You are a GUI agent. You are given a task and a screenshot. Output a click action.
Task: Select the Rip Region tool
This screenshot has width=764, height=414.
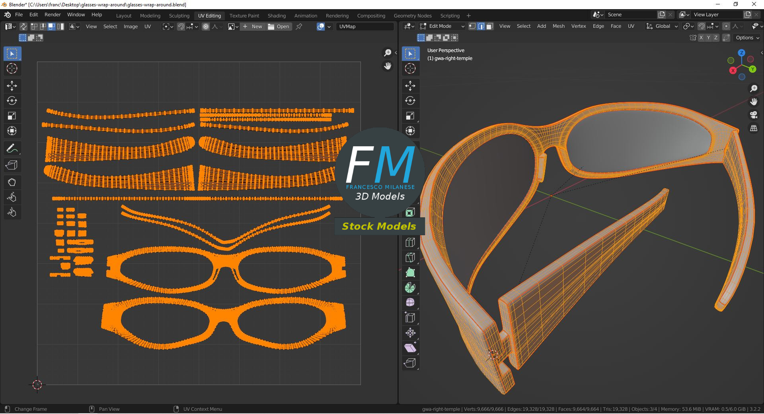(410, 363)
